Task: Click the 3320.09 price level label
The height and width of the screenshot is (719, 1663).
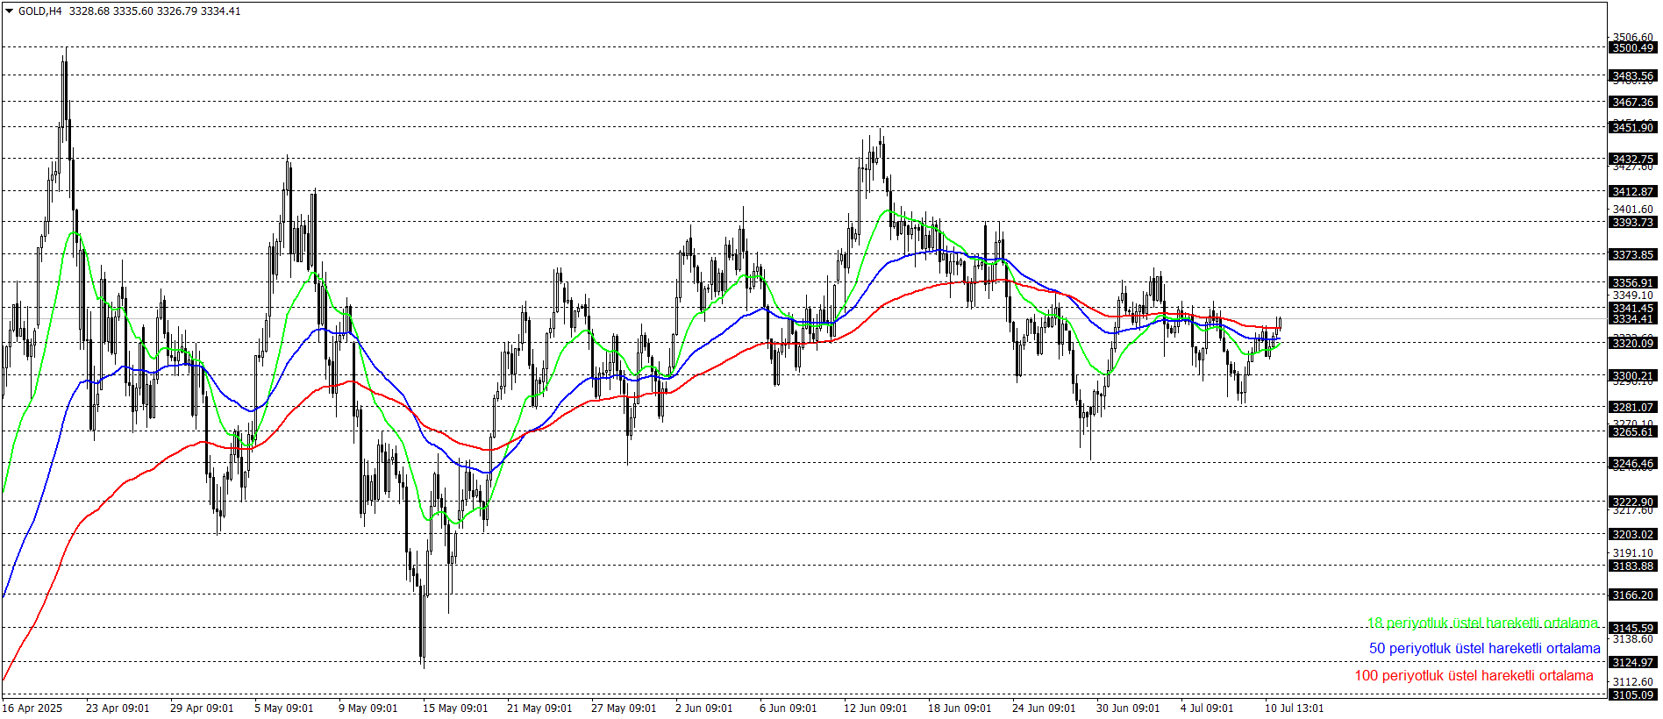Action: 1633,344
